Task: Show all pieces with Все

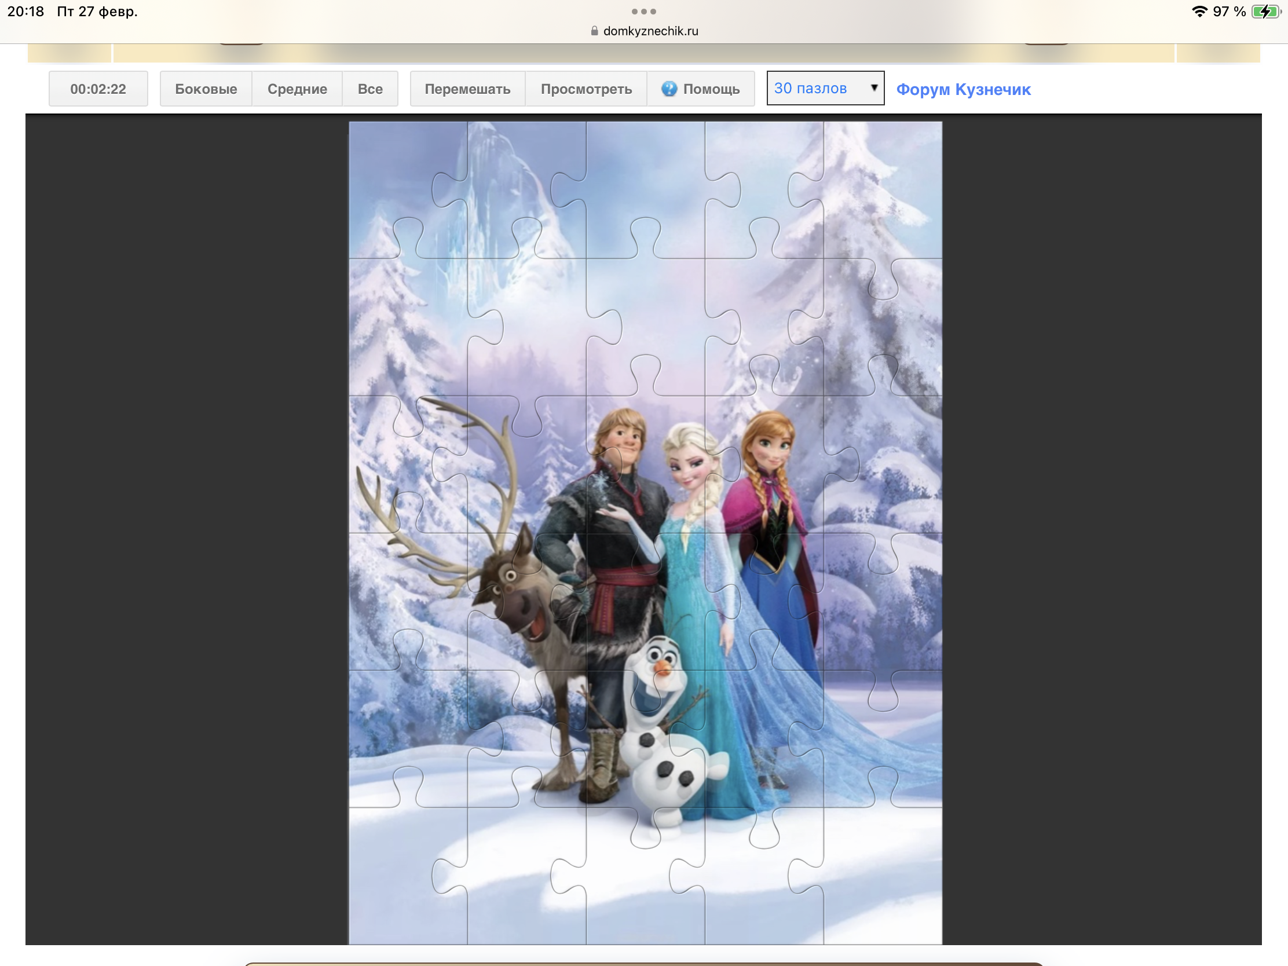Action: pyautogui.click(x=369, y=89)
